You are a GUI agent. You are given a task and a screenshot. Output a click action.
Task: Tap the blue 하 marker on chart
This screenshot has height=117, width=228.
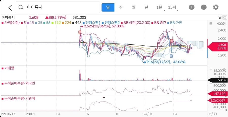tap(171, 56)
